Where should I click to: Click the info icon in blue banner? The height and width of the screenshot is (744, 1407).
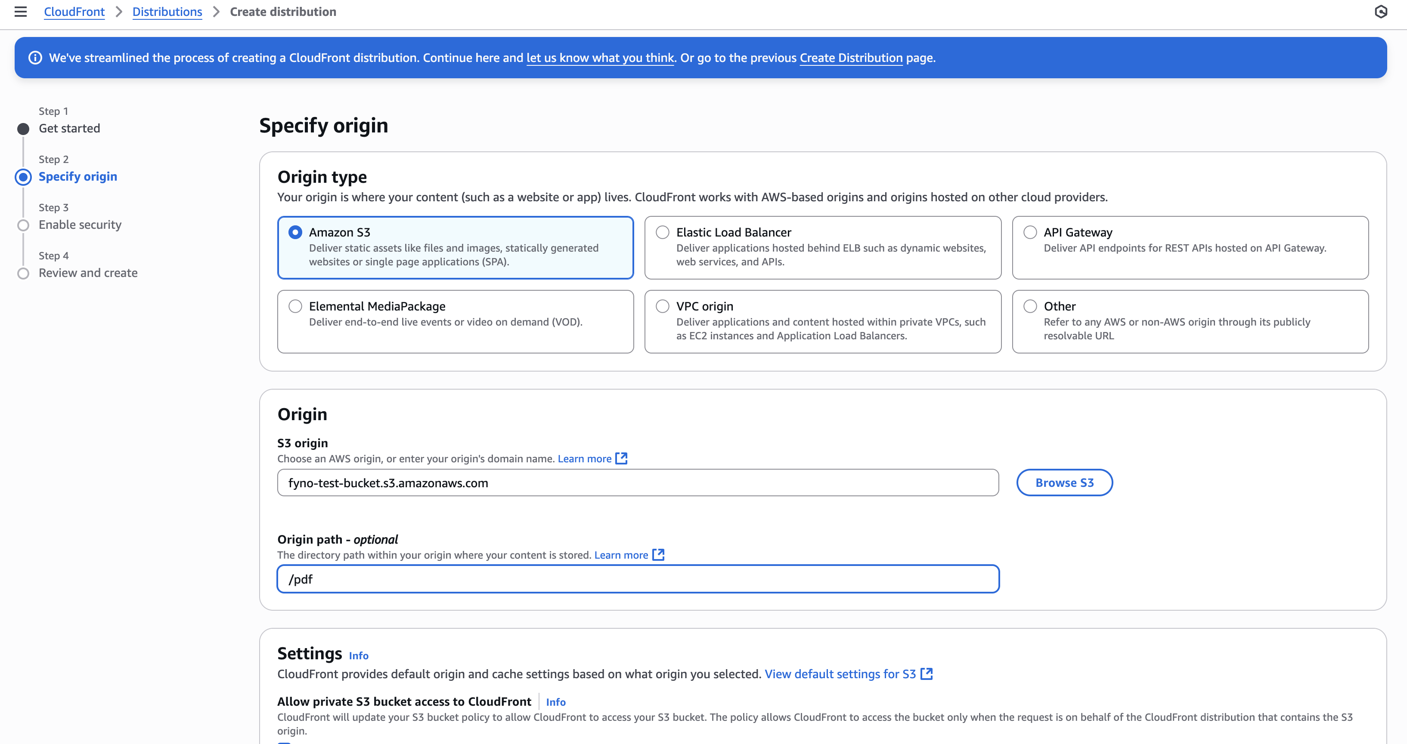35,58
